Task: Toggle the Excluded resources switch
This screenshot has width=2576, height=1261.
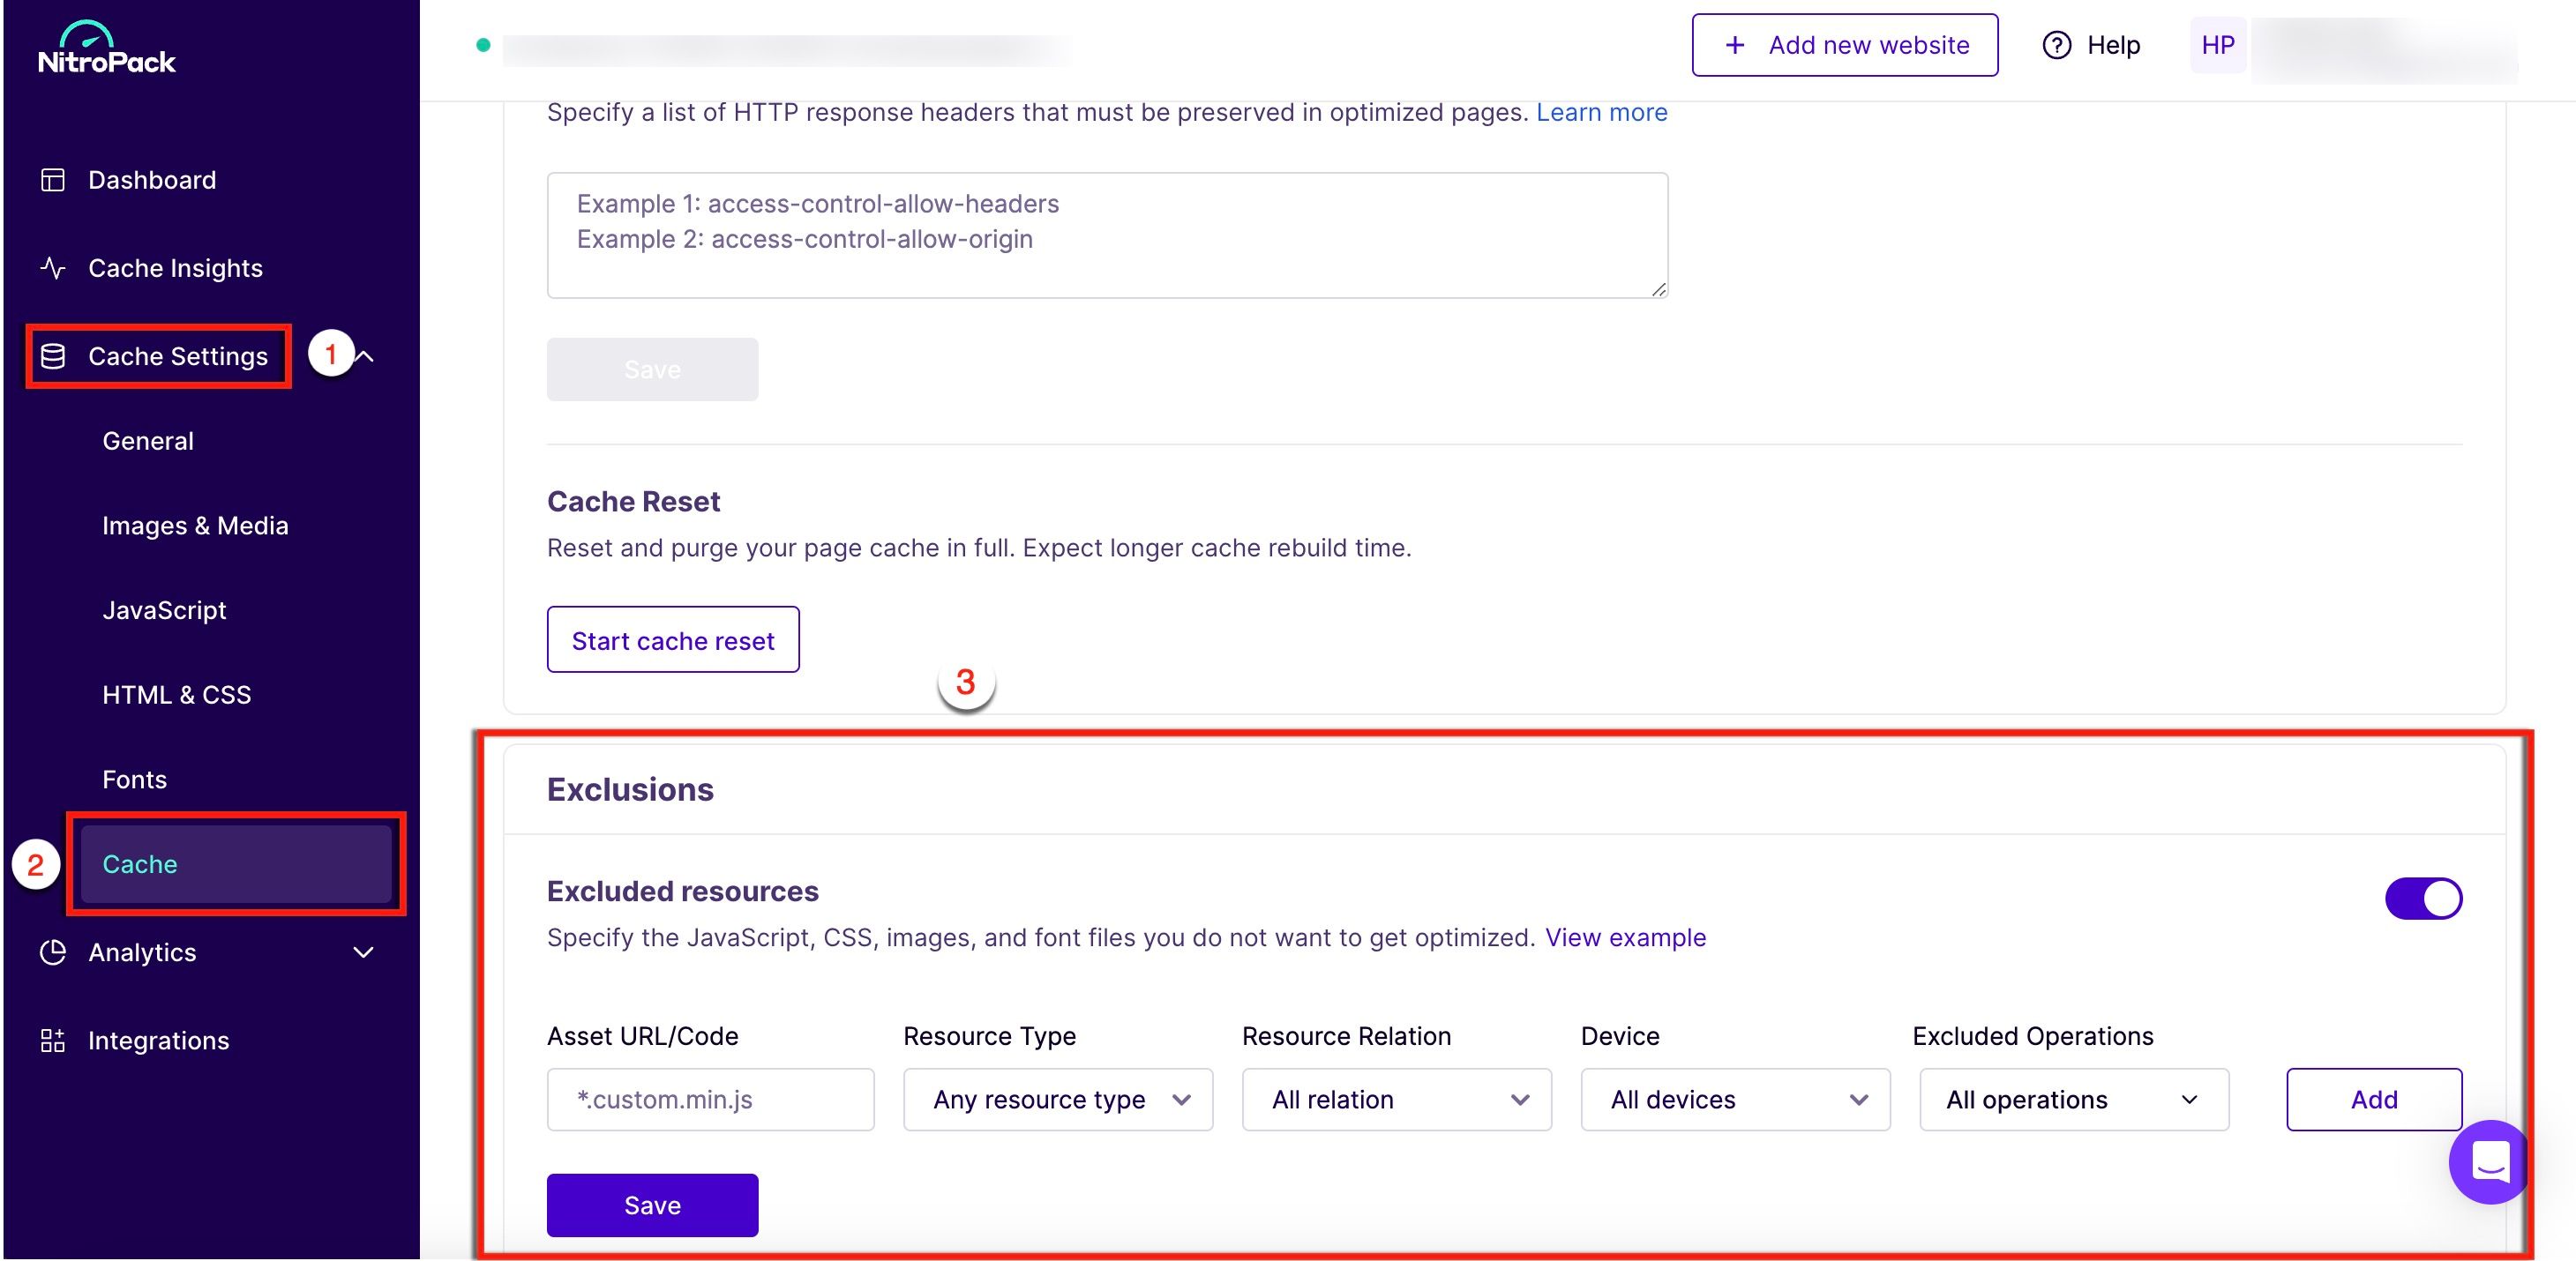Action: [x=2423, y=899]
